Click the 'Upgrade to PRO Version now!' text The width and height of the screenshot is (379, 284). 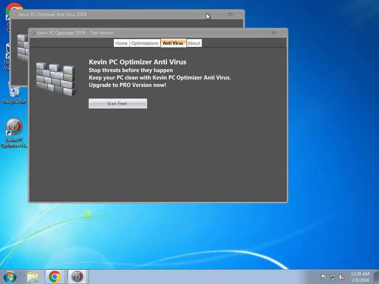[x=127, y=85]
